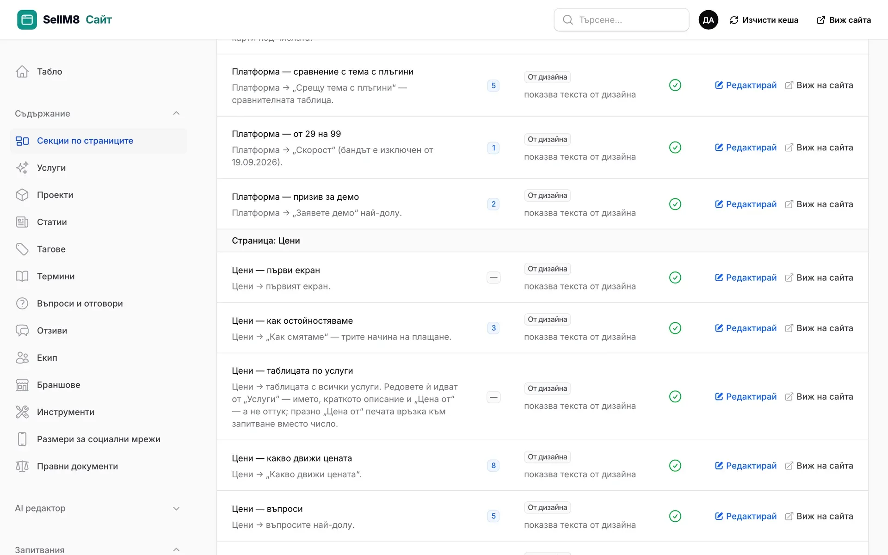The image size is (888, 555).
Task: Click the Въпроси и отговори question-mark icon
Action: [22, 303]
